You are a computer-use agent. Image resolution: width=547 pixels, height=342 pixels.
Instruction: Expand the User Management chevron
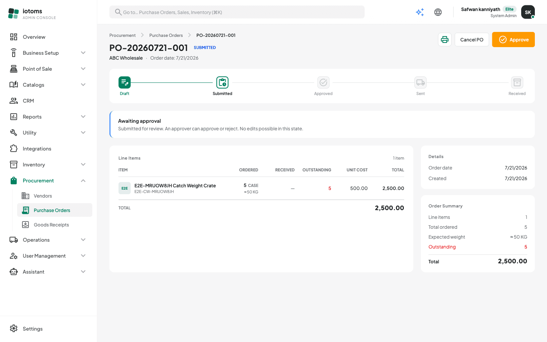(x=83, y=256)
